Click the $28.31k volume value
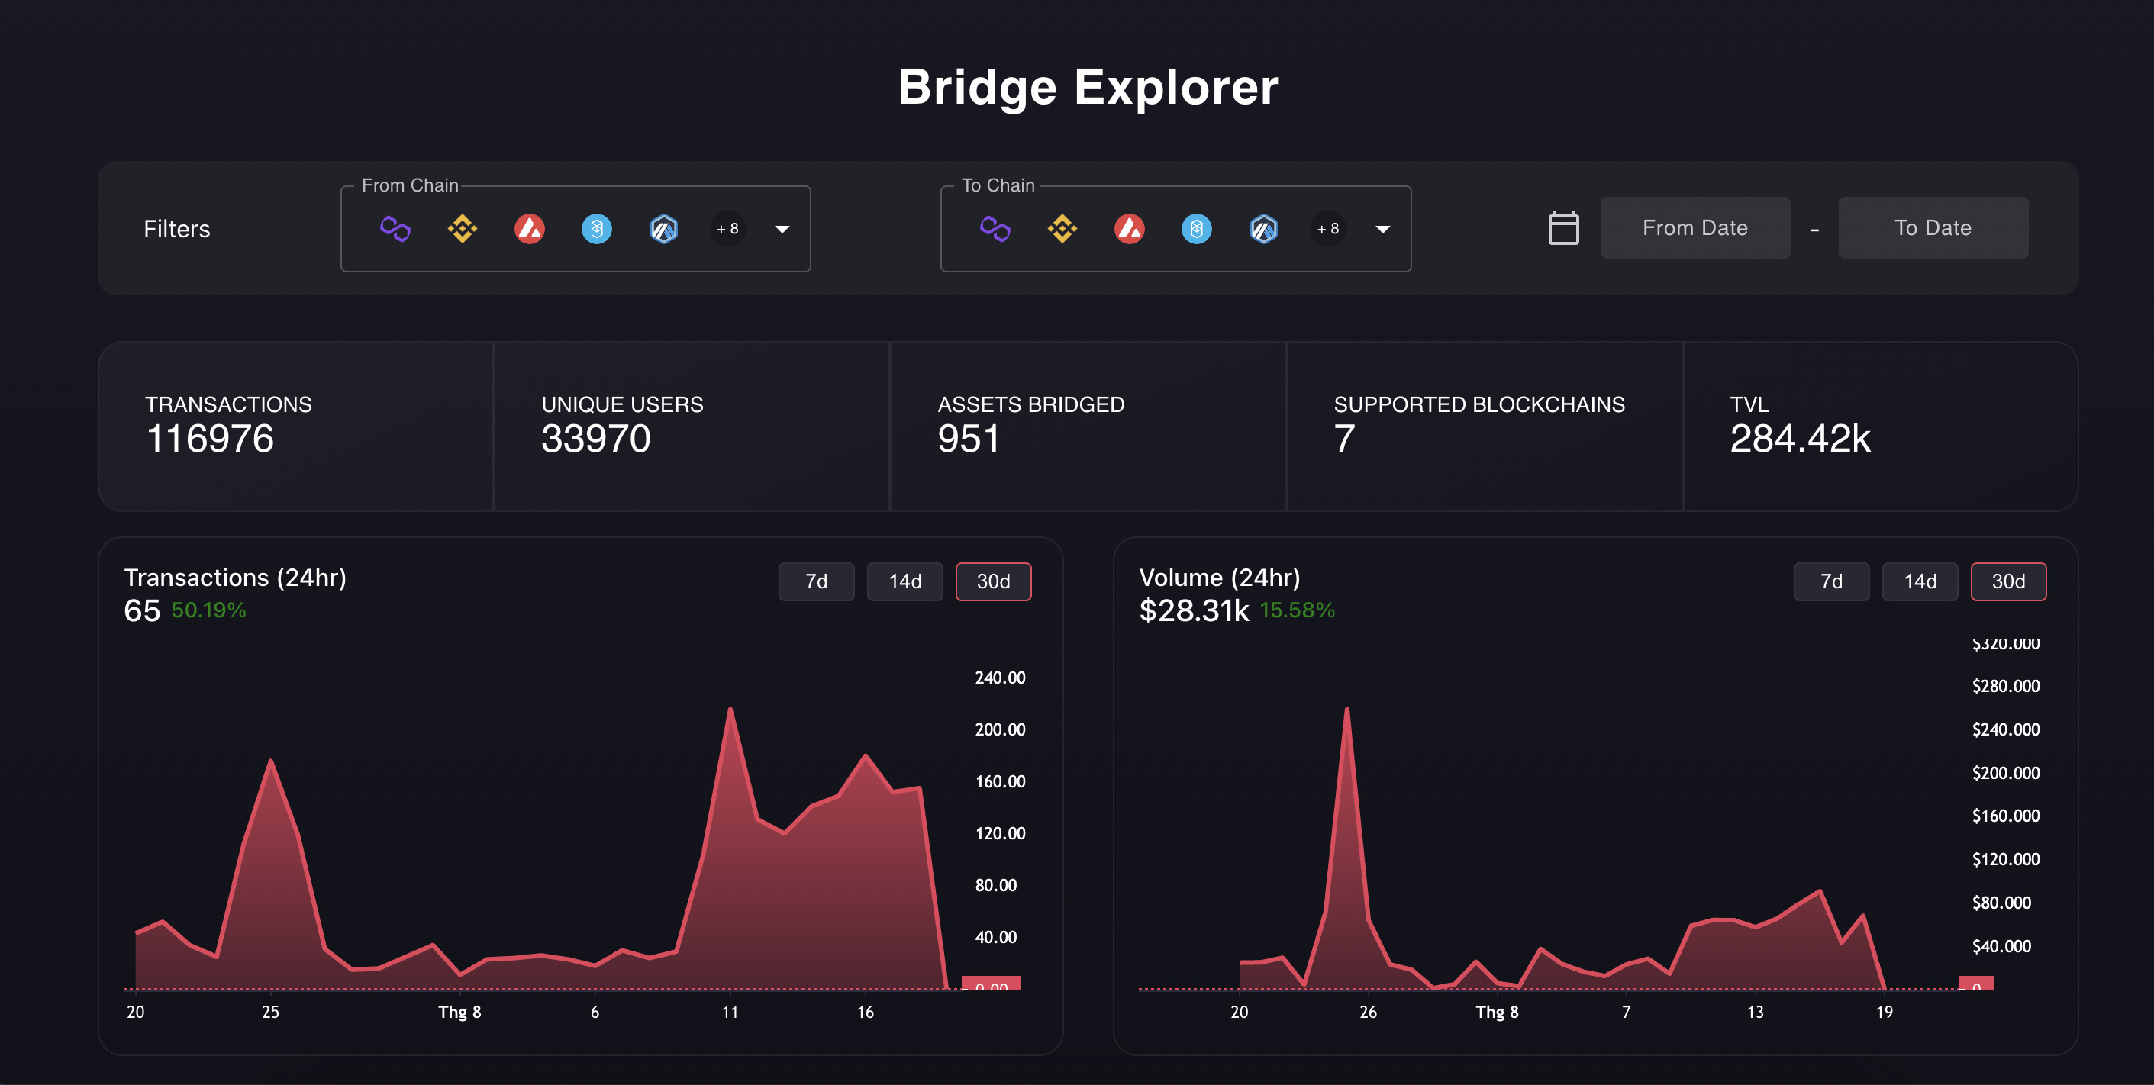 (1194, 611)
